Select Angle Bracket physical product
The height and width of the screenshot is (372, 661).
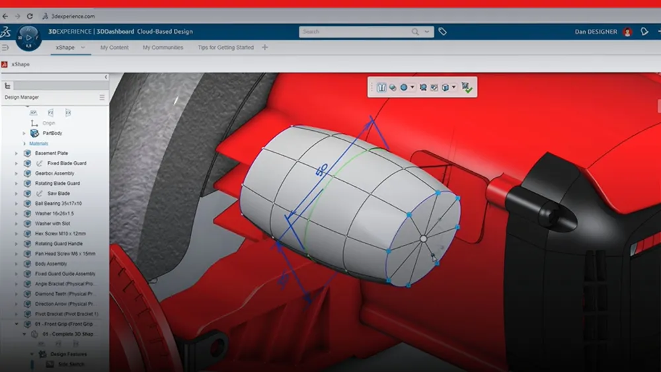click(x=65, y=284)
